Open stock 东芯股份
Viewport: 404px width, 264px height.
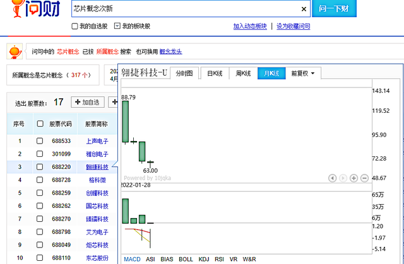97,258
